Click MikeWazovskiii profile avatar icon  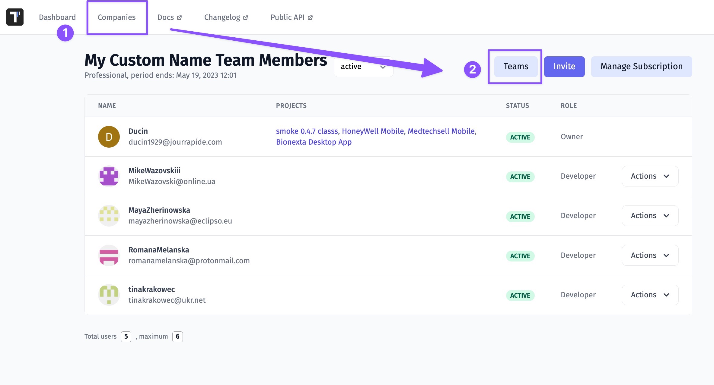109,176
